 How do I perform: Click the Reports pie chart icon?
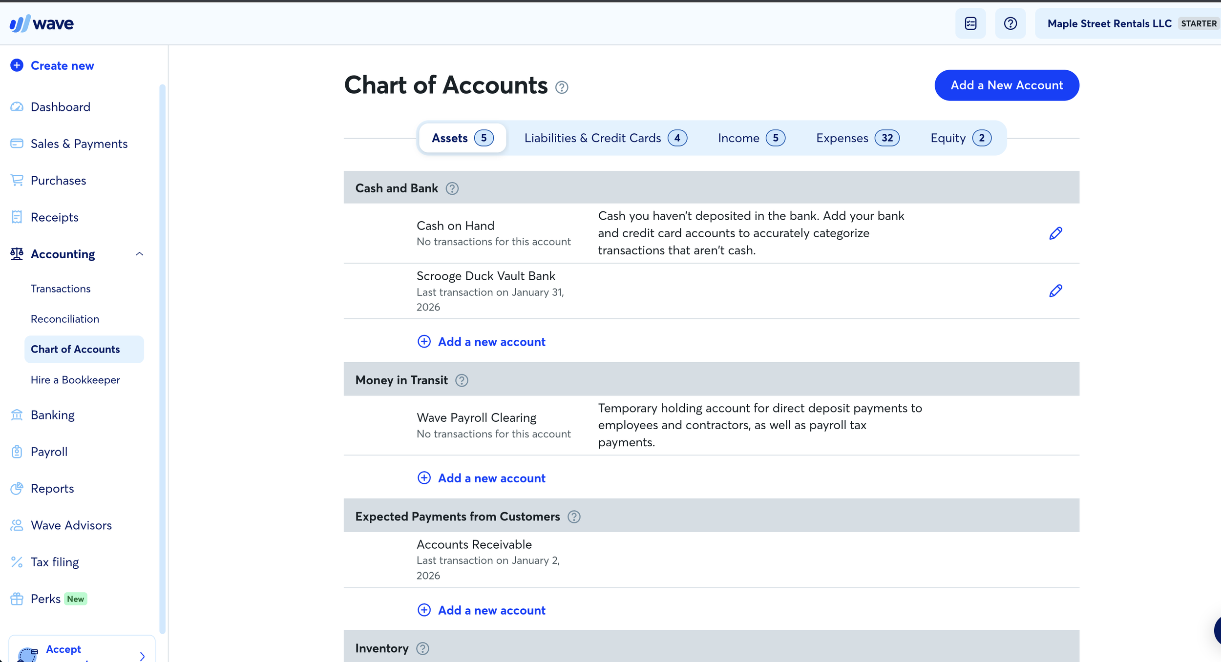coord(17,488)
